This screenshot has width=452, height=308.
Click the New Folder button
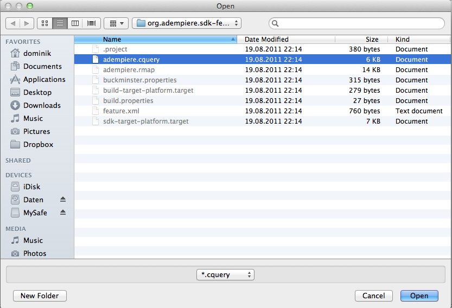(40, 296)
